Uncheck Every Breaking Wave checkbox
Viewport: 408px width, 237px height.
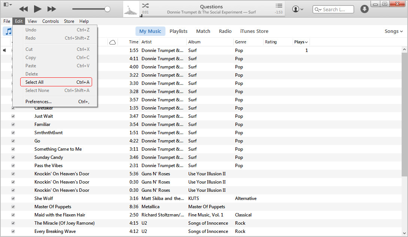pos(13,231)
